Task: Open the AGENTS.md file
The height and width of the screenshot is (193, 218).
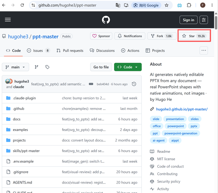Action: (x=23, y=182)
